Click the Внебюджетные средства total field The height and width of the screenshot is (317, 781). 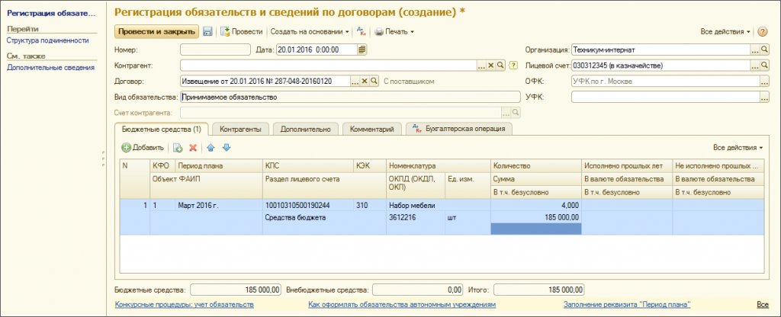418,290
